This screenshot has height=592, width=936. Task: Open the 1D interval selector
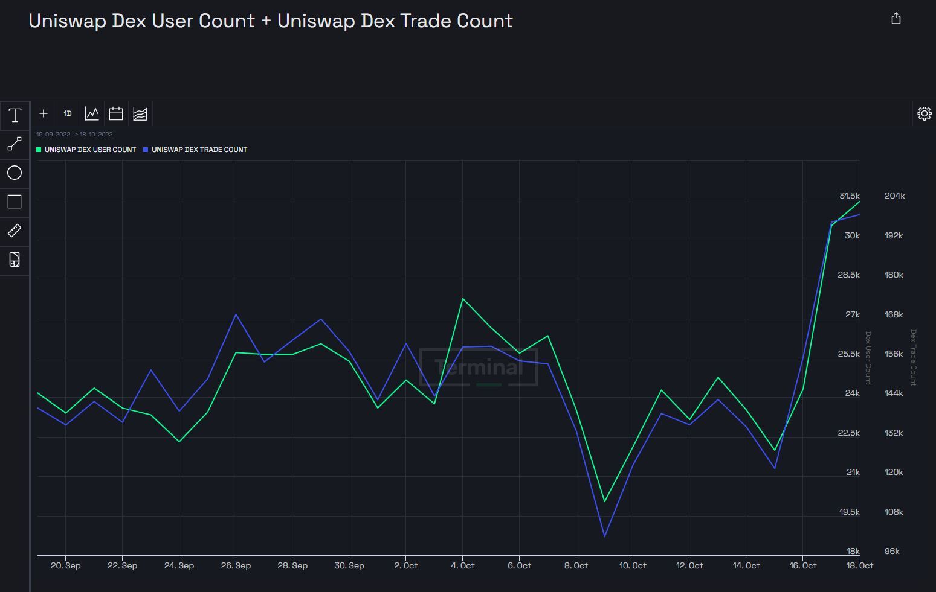(68, 113)
